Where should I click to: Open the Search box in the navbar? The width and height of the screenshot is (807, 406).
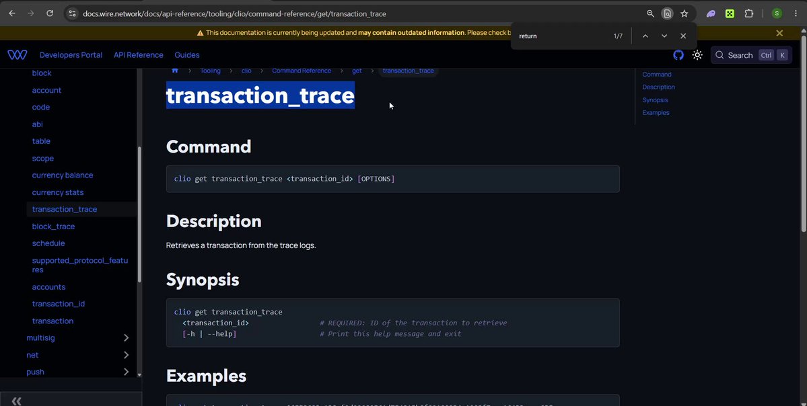[x=751, y=55]
